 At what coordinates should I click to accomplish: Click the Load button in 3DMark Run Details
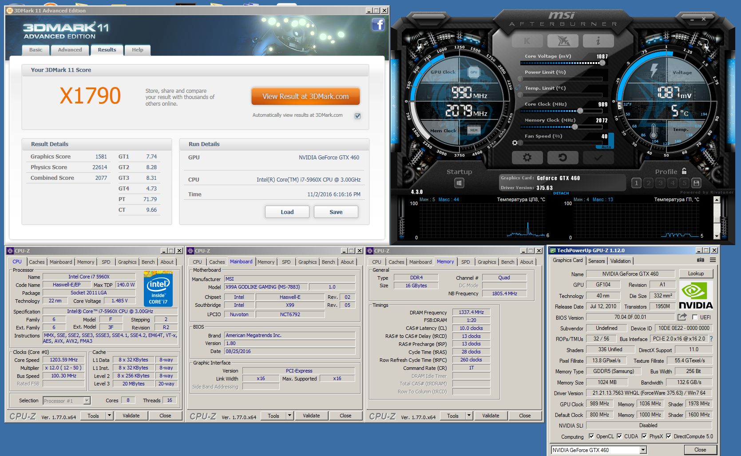(287, 212)
